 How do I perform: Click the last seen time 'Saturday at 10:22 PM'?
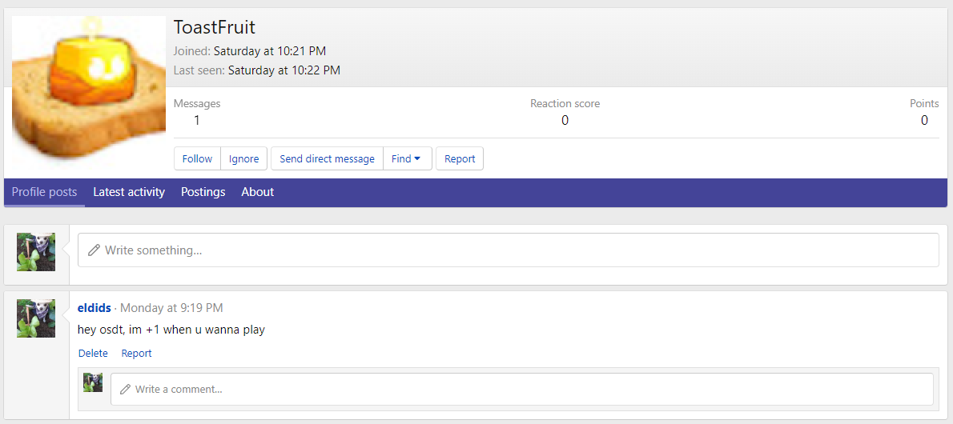pyautogui.click(x=283, y=70)
